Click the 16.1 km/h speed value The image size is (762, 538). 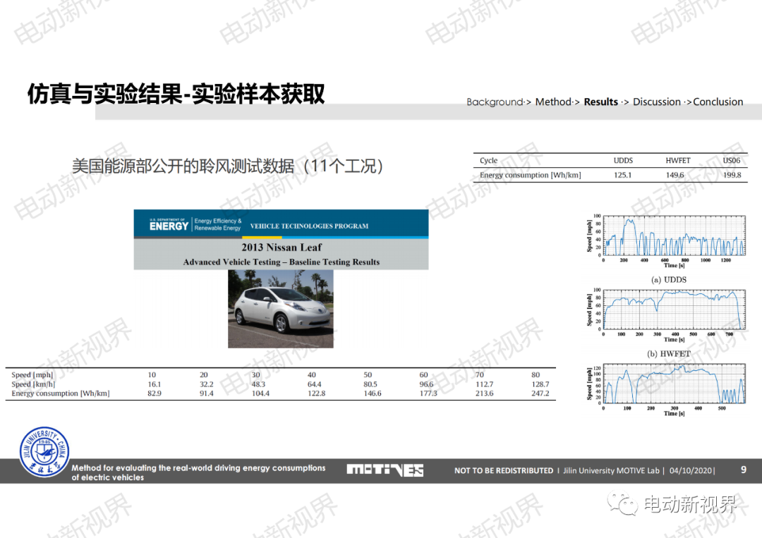[x=154, y=384]
